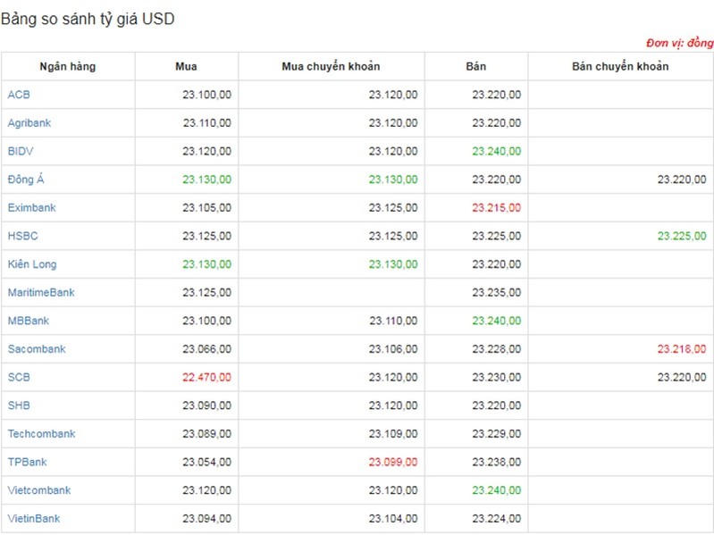The width and height of the screenshot is (714, 535).
Task: Select the MaritimeBank link
Action: point(41,293)
